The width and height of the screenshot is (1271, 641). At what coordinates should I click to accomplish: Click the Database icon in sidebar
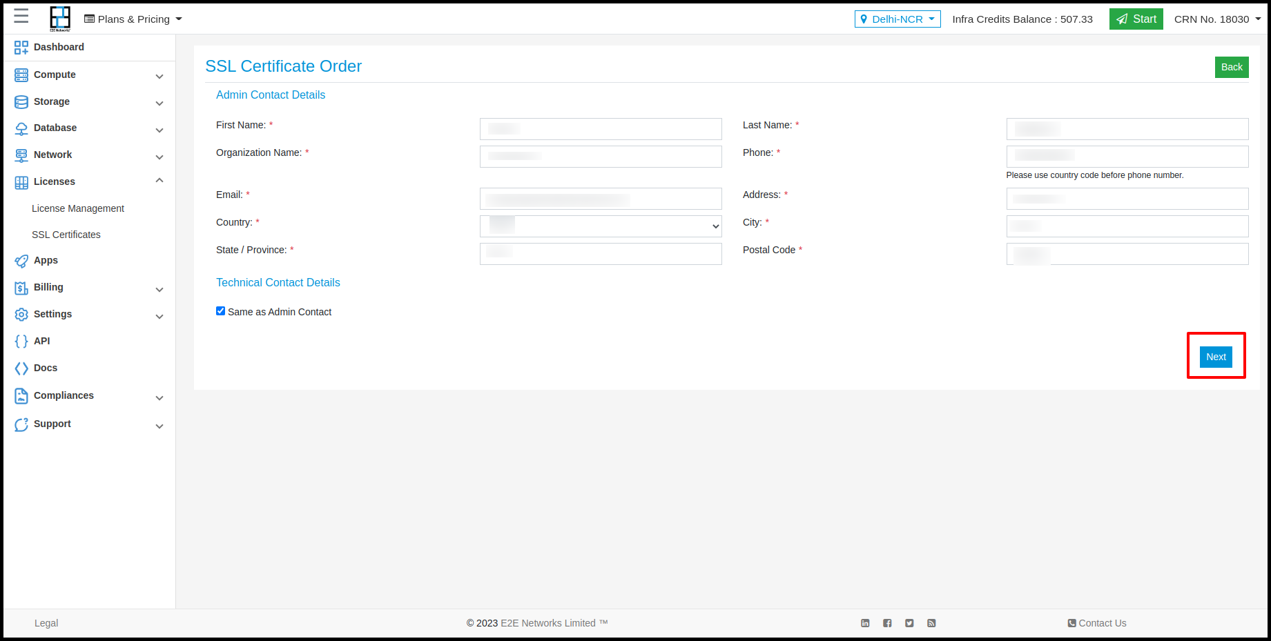21,128
